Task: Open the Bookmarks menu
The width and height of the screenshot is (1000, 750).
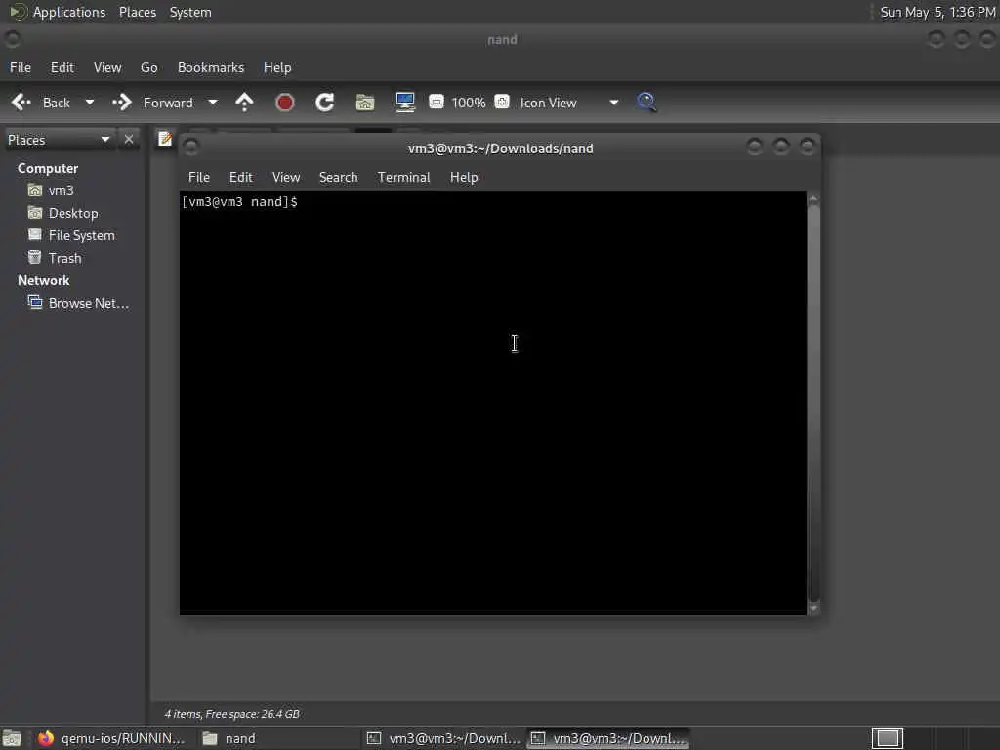Action: pos(211,67)
